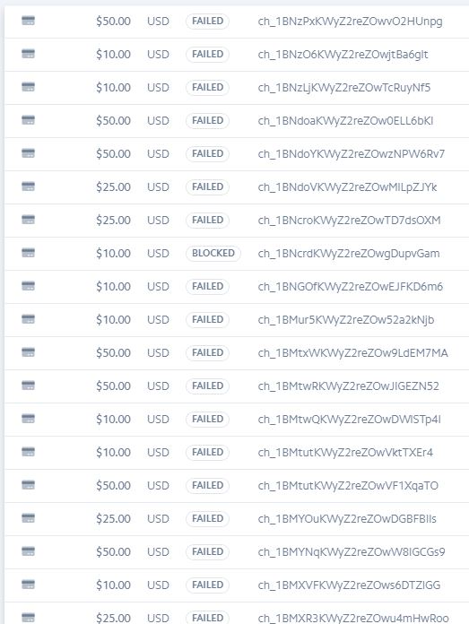
Task: Click FAILED badge on ch_1BMXR3KWyZ2reZOwu4mHwRoo row
Action: 207,618
